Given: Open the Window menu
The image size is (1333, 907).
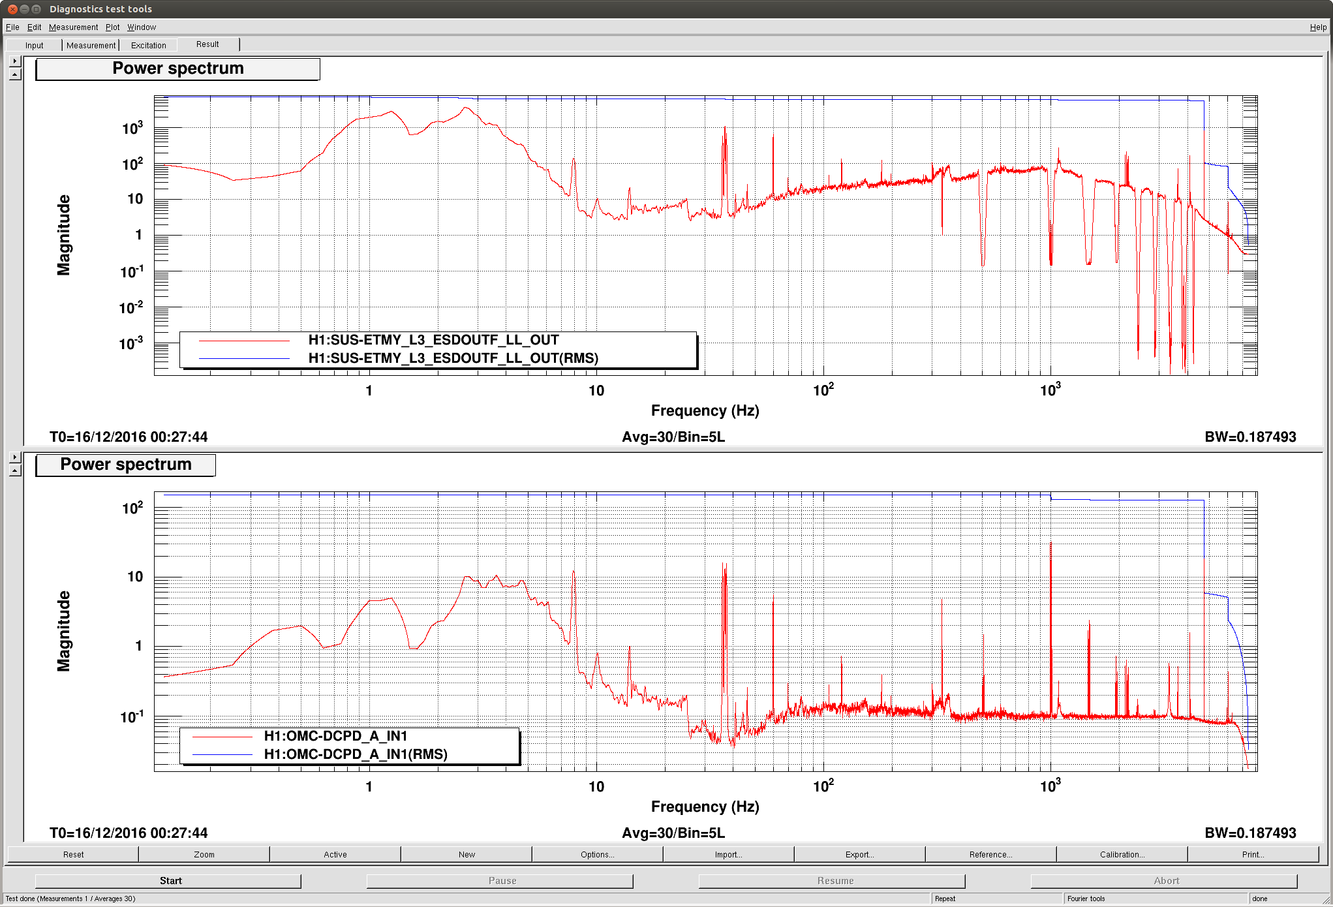Looking at the screenshot, I should (141, 27).
